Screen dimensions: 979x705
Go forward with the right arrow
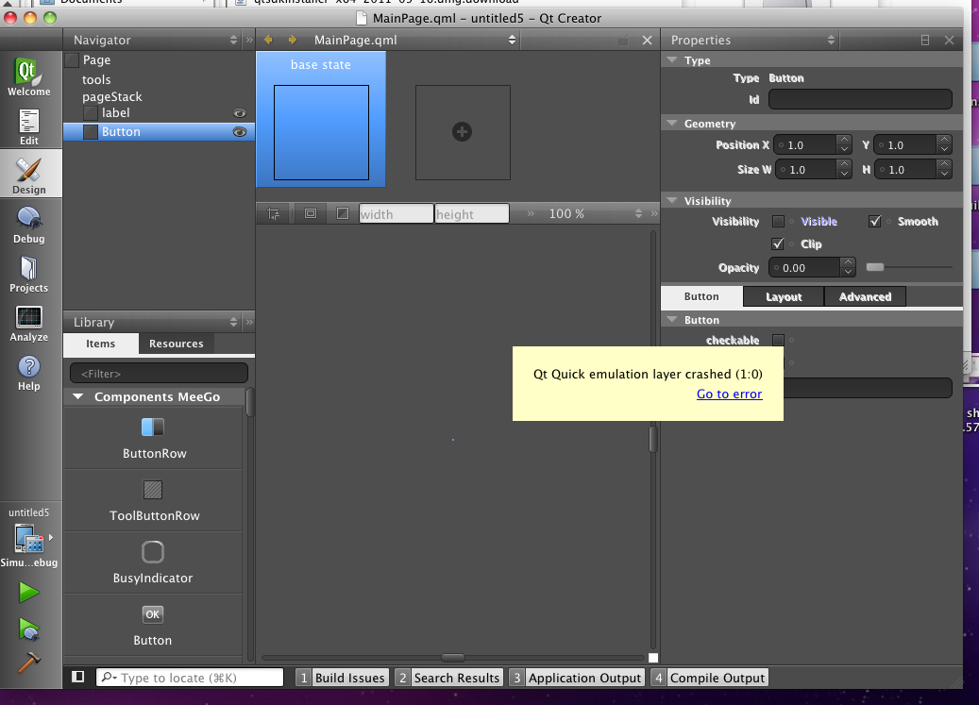click(x=293, y=40)
